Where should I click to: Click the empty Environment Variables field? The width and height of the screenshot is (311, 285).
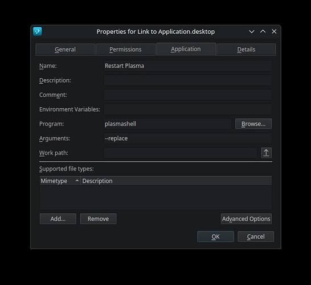tap(187, 109)
